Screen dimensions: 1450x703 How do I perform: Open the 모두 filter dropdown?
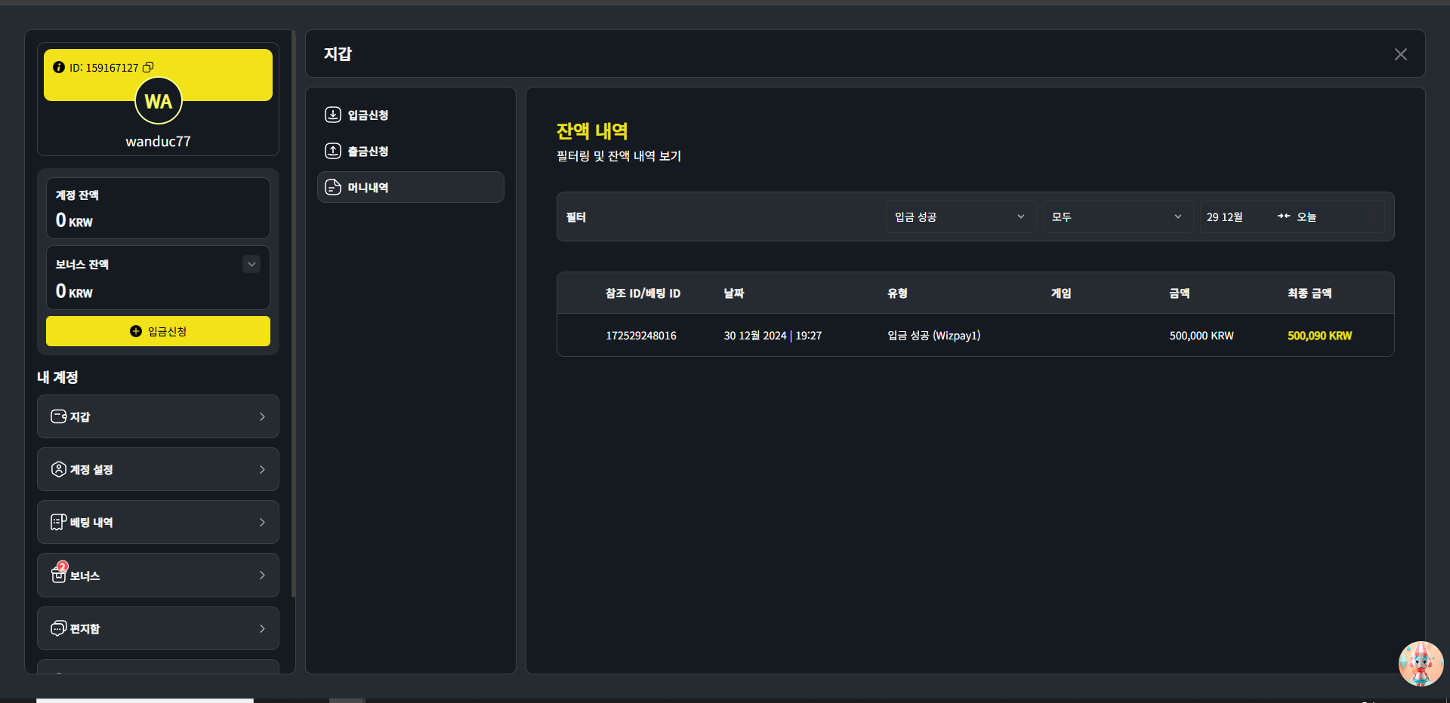pos(1118,216)
